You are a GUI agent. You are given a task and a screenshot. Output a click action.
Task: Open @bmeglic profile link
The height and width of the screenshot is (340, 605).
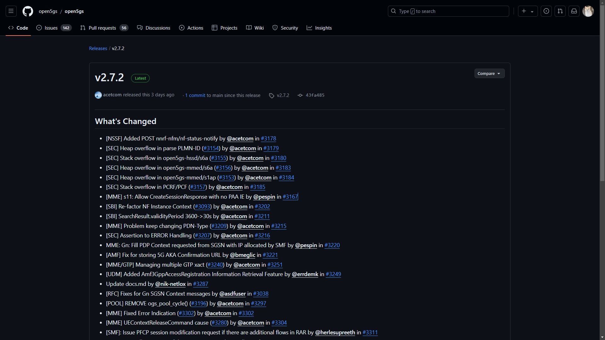(243, 255)
